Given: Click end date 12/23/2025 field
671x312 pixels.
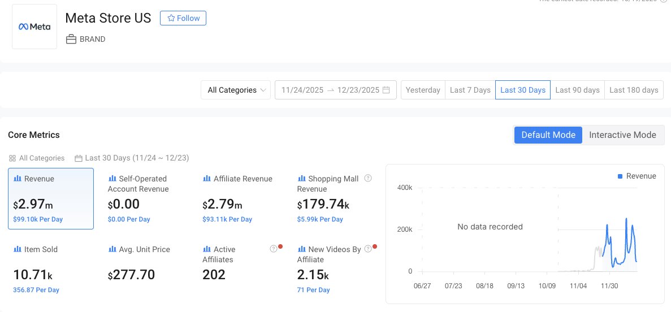Looking at the screenshot, I should coord(358,90).
